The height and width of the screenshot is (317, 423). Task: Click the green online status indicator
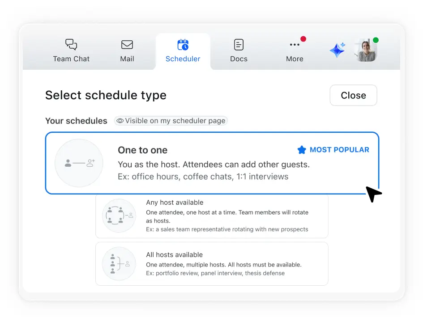pyautogui.click(x=375, y=40)
